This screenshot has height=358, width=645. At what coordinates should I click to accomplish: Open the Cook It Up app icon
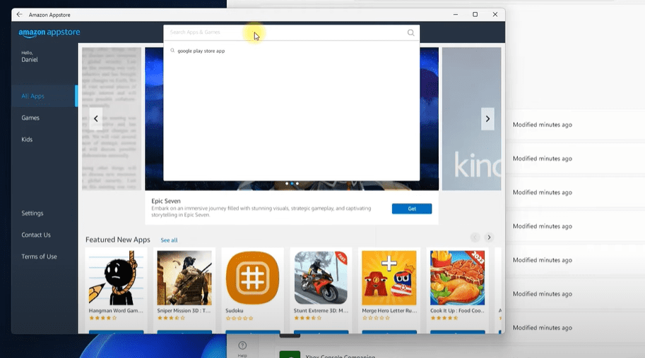tap(457, 277)
